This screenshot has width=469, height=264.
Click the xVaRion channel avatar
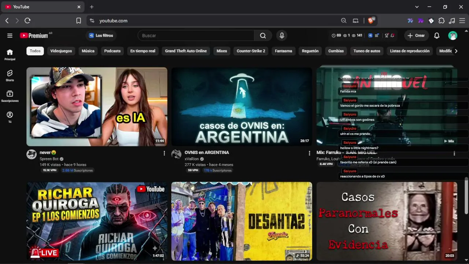coord(177,154)
